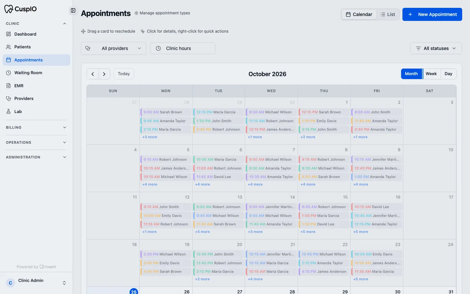470x294 pixels.
Task: Show +1 more on Monday 12
Action: coord(149,232)
